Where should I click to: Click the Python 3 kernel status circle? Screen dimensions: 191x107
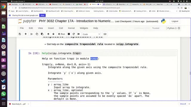(179, 28)
